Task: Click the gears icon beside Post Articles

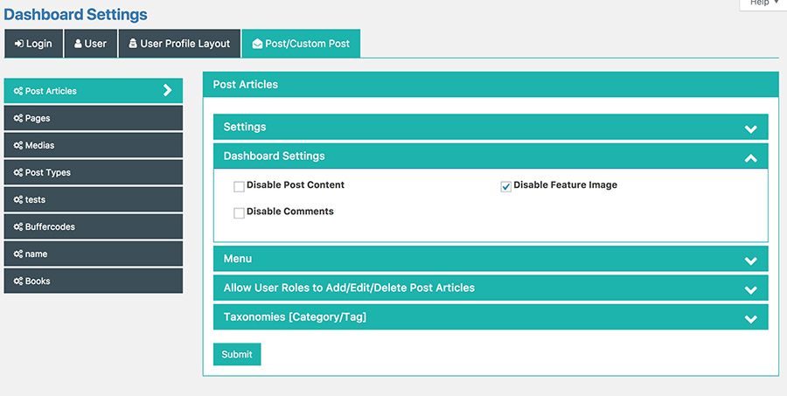Action: tap(18, 91)
